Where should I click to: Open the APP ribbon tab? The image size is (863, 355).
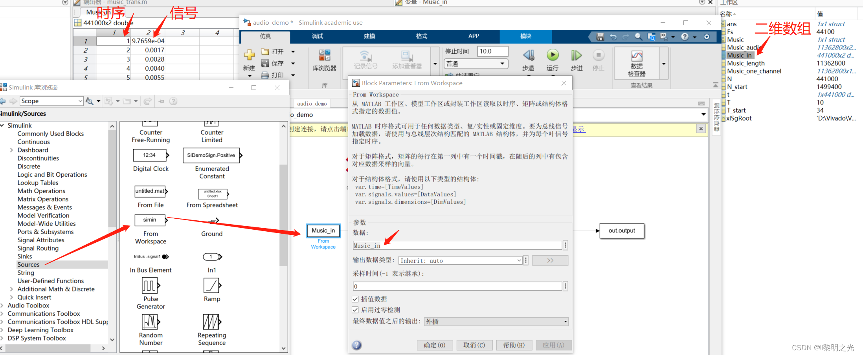[x=474, y=36]
